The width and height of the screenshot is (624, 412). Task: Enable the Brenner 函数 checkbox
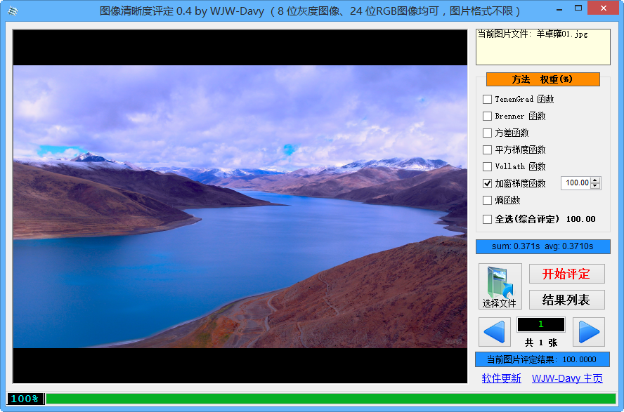[487, 116]
